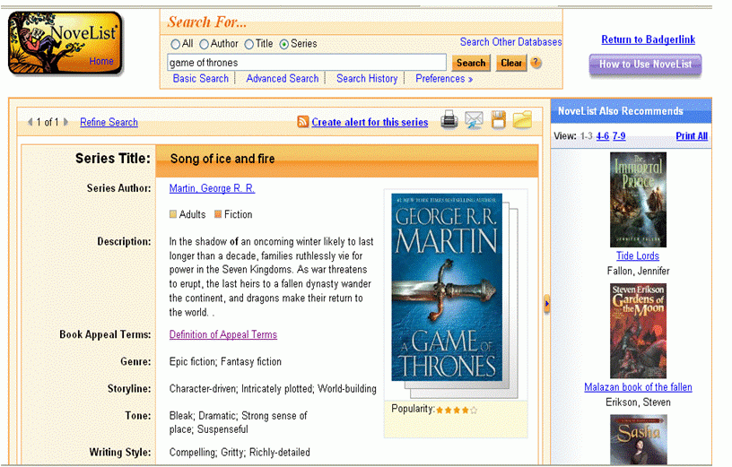The width and height of the screenshot is (732, 467).
Task: Click the Home link under logo
Action: pos(100,61)
